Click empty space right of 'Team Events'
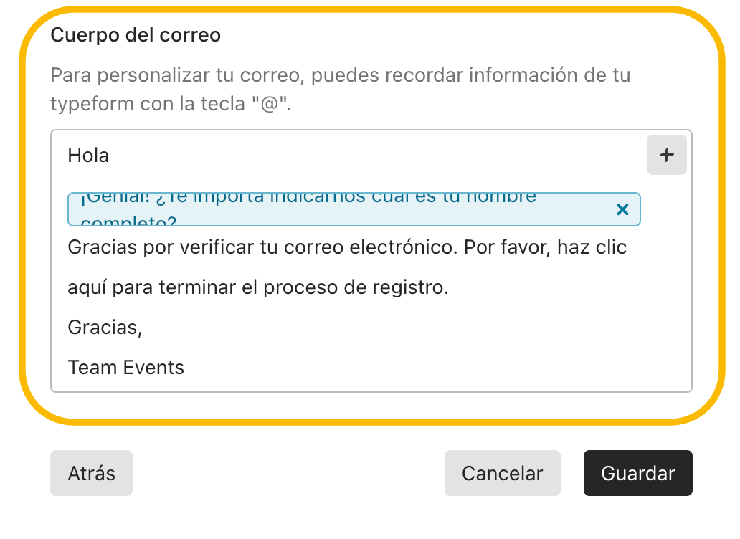 point(430,368)
